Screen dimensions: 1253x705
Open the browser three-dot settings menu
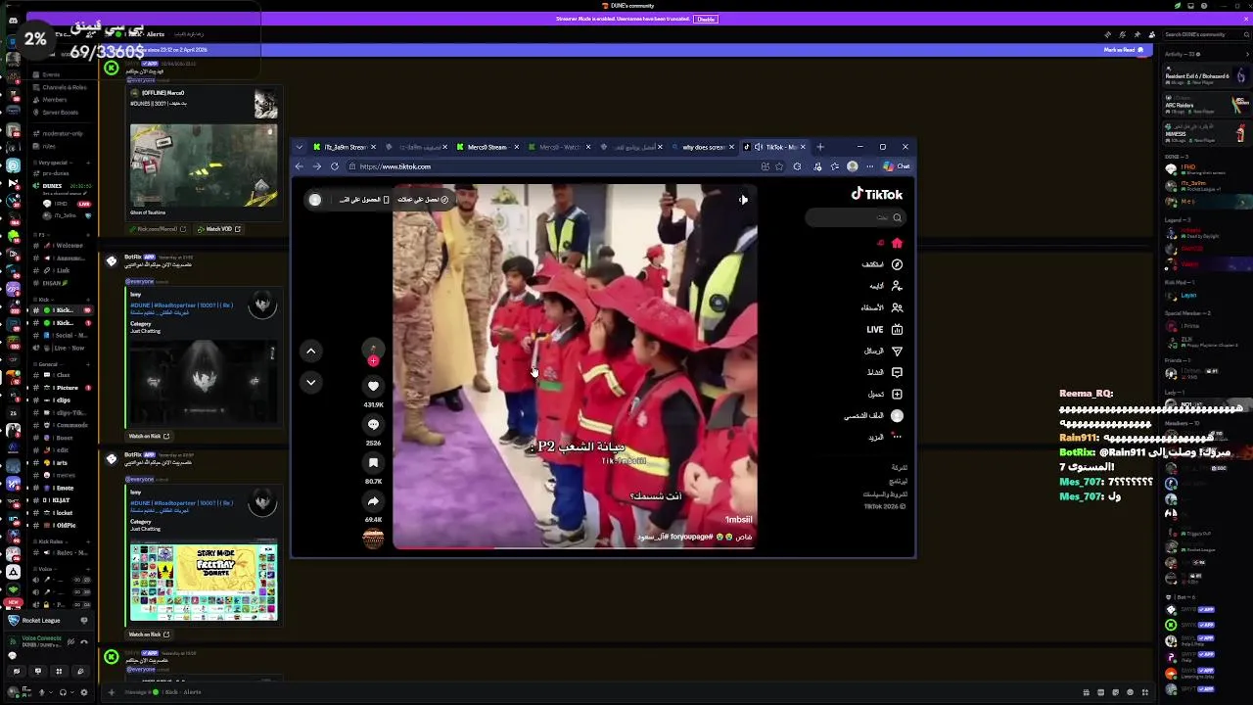[x=869, y=166]
